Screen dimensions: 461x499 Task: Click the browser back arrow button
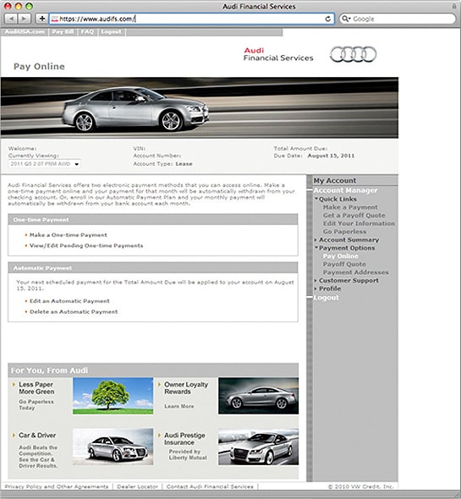point(11,19)
